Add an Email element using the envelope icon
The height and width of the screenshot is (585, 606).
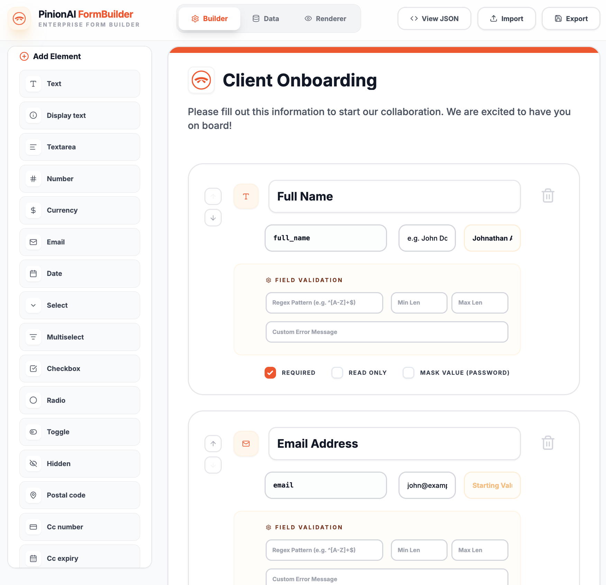79,242
